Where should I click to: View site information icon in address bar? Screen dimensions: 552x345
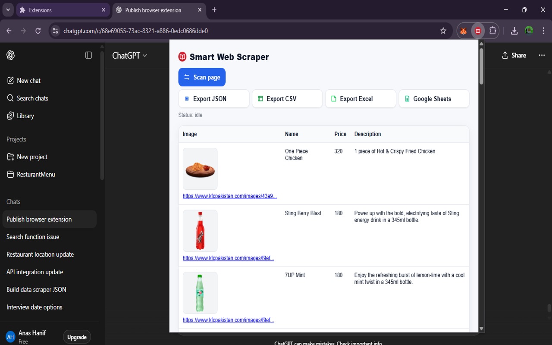coord(55,31)
